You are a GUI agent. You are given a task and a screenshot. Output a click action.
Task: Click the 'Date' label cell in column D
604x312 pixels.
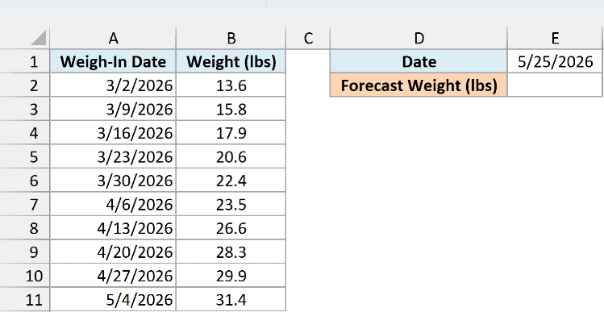(x=419, y=61)
